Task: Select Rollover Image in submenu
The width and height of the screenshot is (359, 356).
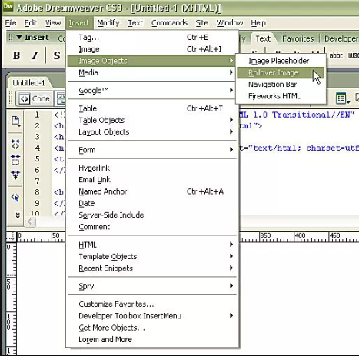Action: click(281, 73)
